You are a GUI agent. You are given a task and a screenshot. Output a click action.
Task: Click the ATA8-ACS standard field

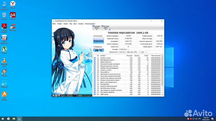(141, 49)
